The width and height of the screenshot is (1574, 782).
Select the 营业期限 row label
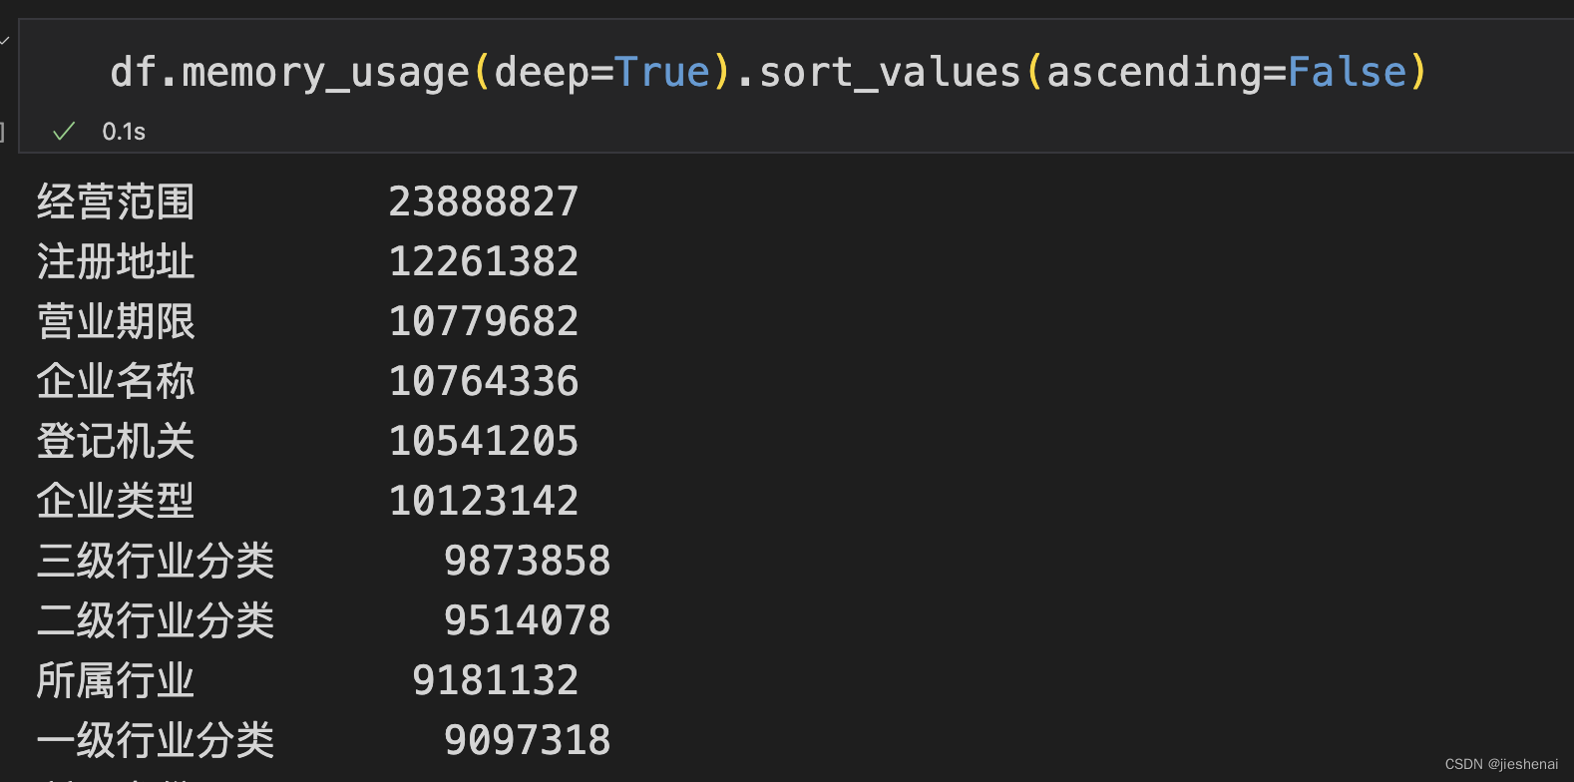coord(116,321)
